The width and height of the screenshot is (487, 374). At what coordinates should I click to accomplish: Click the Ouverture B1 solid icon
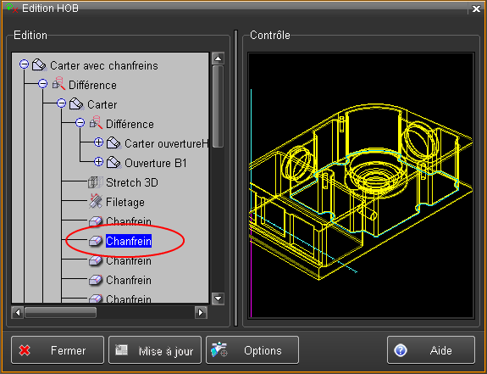114,163
